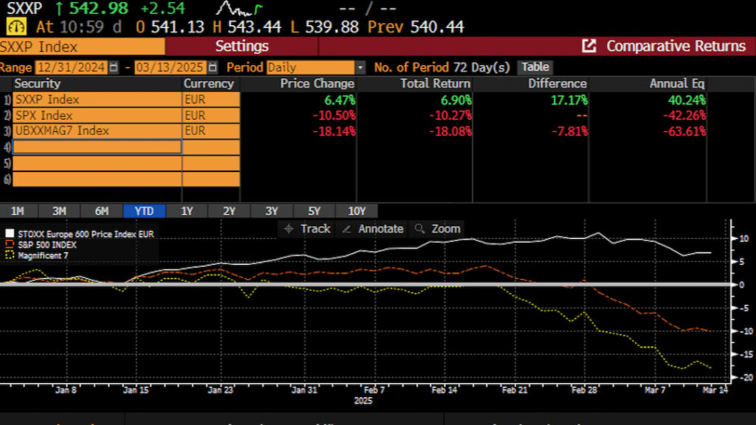Click the Track button label
The height and width of the screenshot is (425, 756).
coord(315,229)
